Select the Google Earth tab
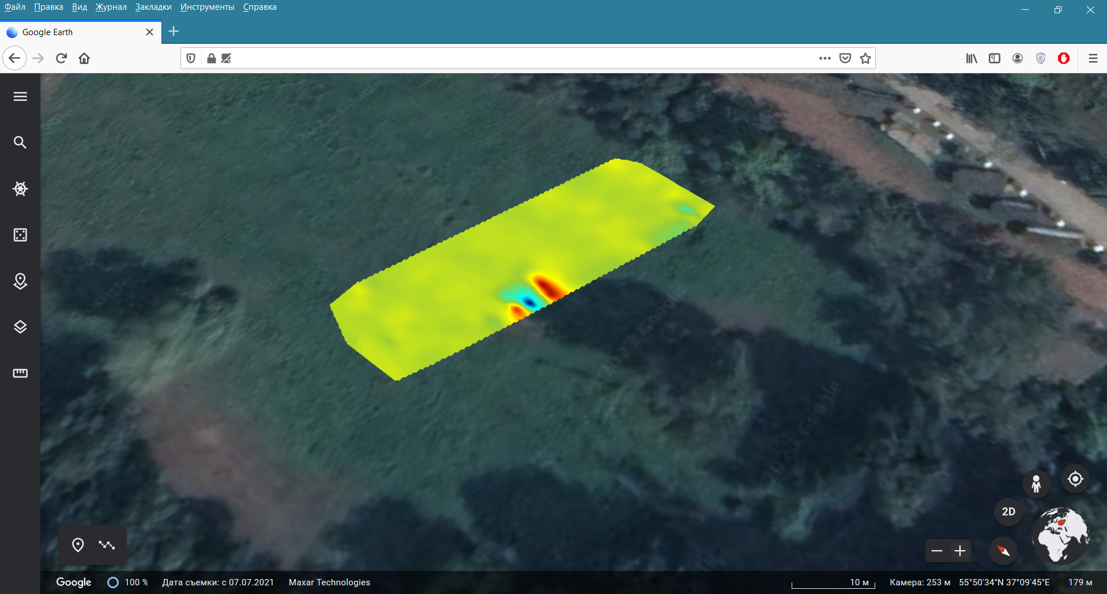Screen dimensions: 1107x594 pyautogui.click(x=81, y=32)
